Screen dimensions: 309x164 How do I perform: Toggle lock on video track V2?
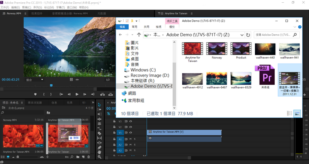pos(114,127)
